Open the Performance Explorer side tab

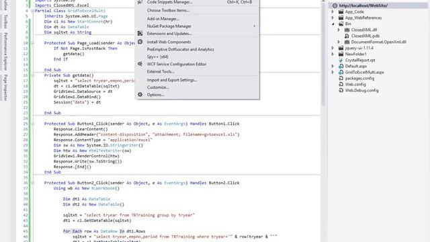coord(5,51)
